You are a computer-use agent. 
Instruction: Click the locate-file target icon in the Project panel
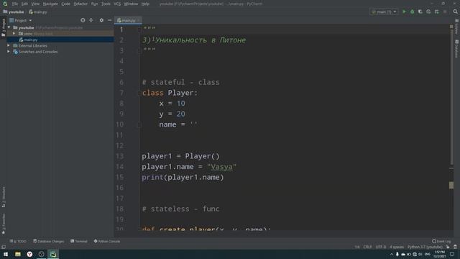[83, 20]
